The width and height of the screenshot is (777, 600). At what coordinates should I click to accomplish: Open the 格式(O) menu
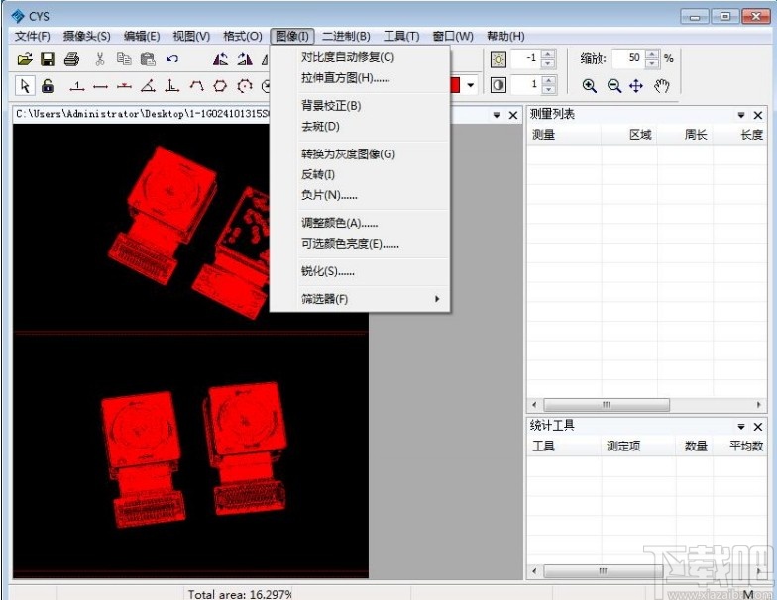point(242,36)
